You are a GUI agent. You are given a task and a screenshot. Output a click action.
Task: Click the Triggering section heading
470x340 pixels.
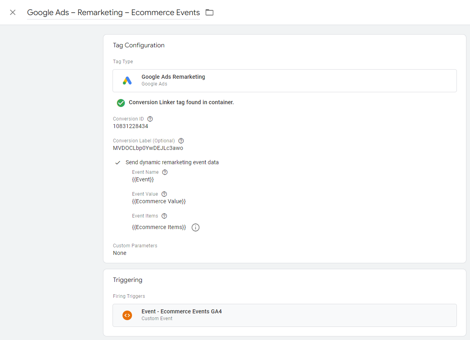(127, 280)
